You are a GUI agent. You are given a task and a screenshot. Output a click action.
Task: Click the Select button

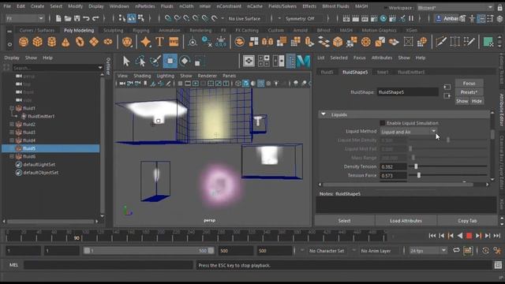click(x=344, y=221)
